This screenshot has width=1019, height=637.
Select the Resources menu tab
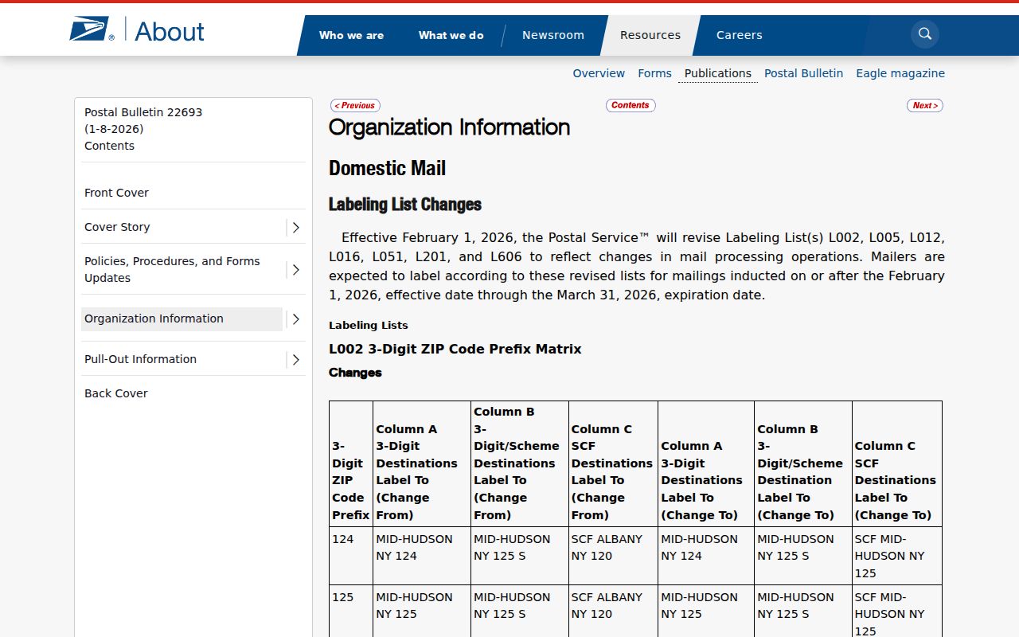[x=650, y=35]
